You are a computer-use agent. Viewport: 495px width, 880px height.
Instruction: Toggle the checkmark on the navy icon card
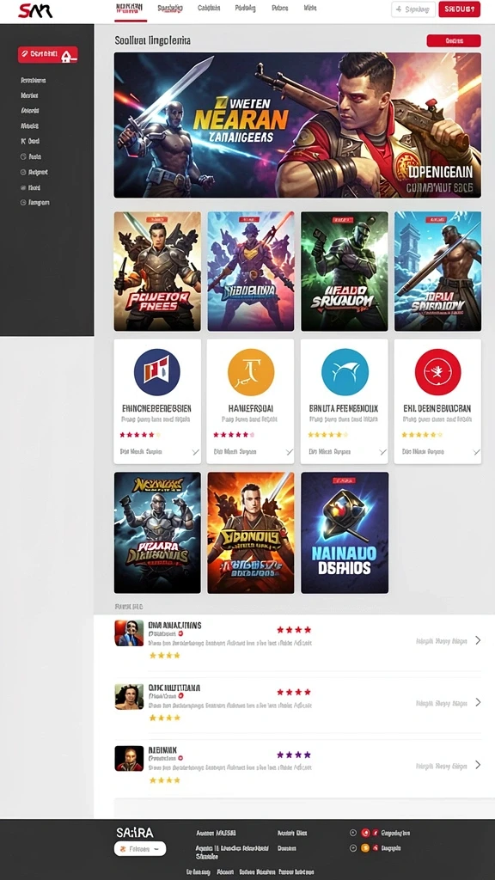point(195,452)
